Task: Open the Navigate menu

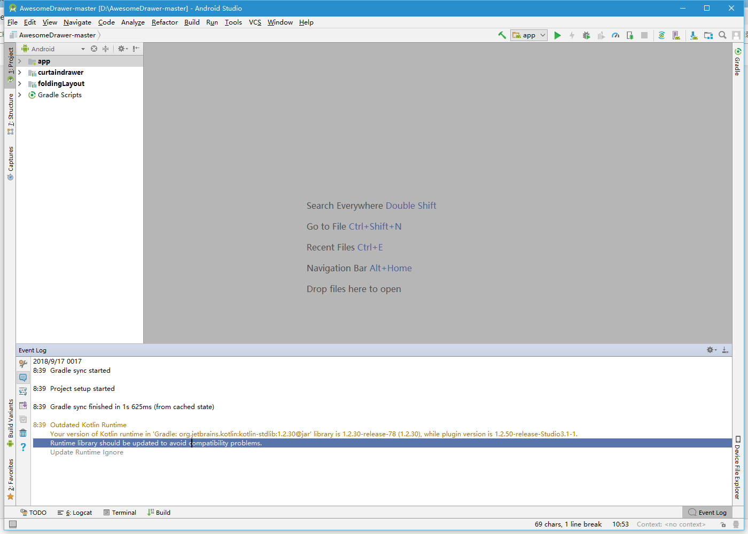Action: (x=77, y=22)
